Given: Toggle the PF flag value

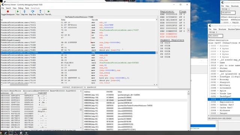Looking at the screenshot, I should click(182, 17).
